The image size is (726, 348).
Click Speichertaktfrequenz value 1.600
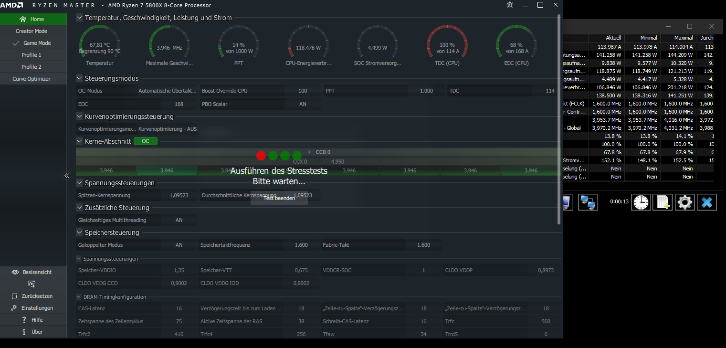(301, 245)
